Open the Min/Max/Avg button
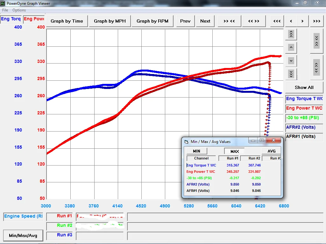Screen dimensions: 326x244 coord(23,235)
